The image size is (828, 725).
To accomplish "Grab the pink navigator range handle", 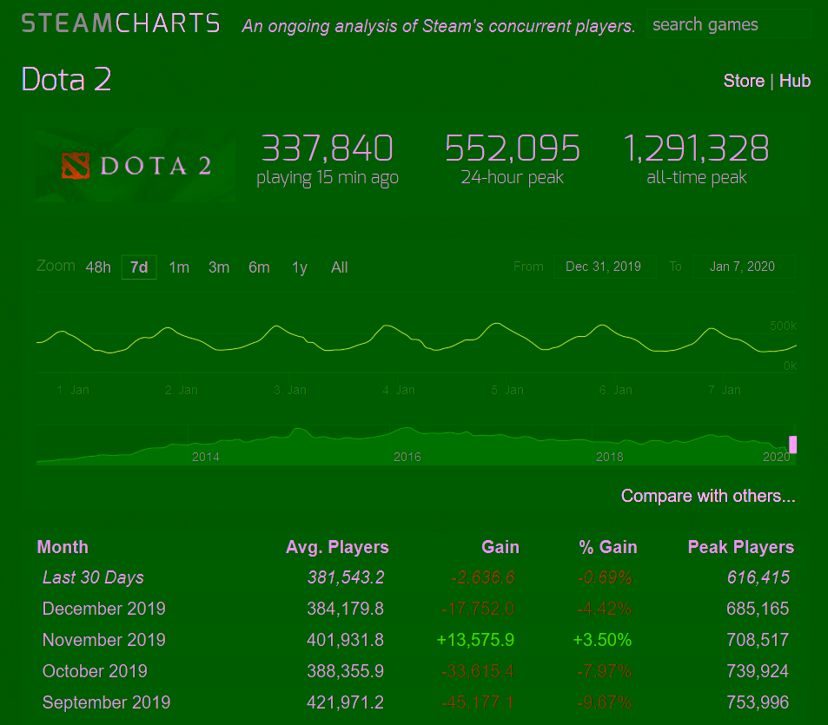I will 792,445.
